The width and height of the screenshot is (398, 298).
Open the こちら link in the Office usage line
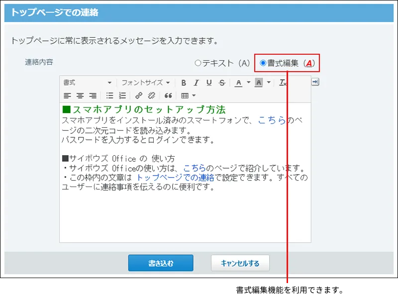(194, 168)
